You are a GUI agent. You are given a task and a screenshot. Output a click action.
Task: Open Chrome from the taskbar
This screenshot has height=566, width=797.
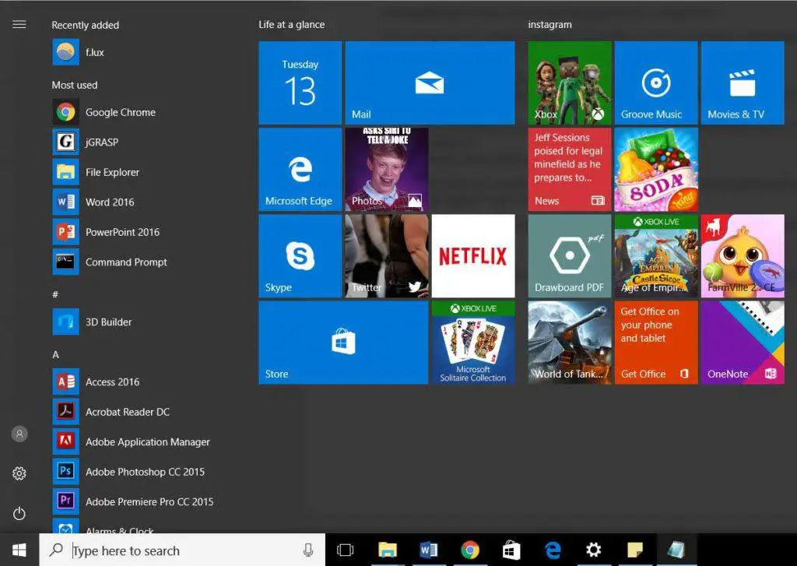click(470, 550)
